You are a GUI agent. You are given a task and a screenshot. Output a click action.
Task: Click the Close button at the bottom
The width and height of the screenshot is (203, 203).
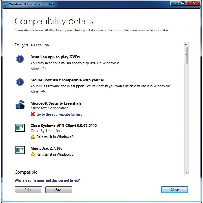point(175,190)
